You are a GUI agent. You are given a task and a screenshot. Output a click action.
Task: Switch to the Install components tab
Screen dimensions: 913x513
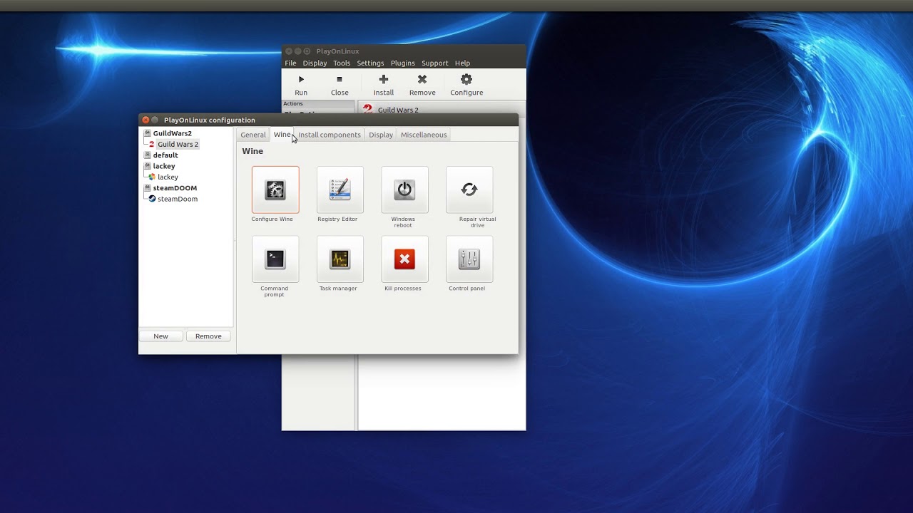[330, 135]
